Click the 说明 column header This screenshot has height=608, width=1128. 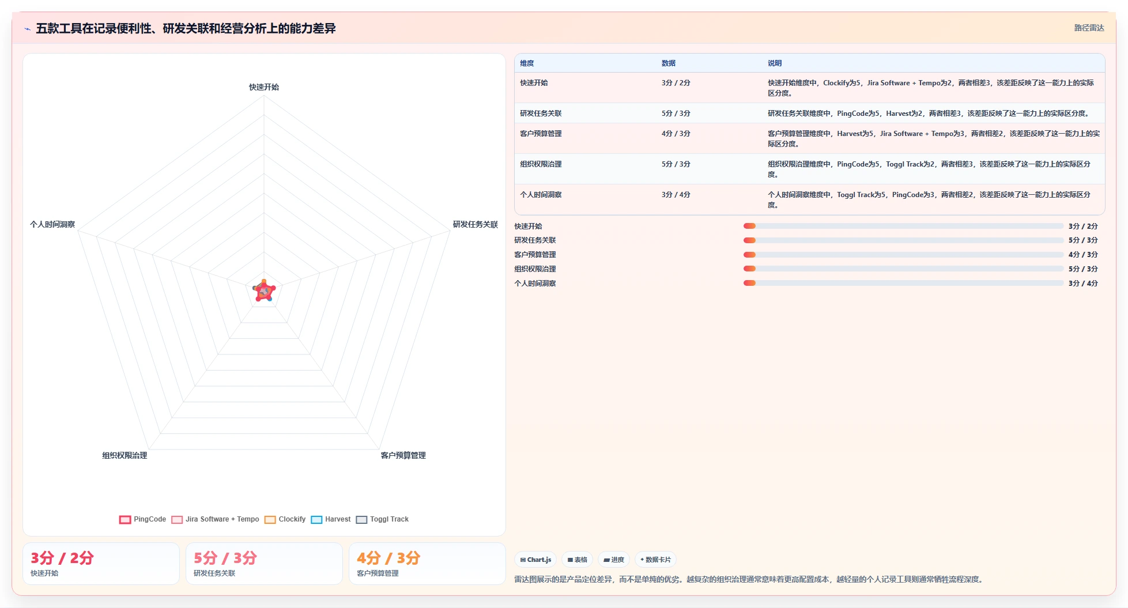click(775, 63)
